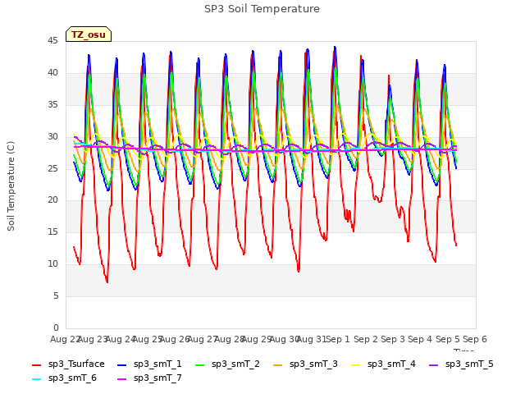Click the SP3 Soil Temperature chart title
Screen dimensions: 525x394
(262, 9)
